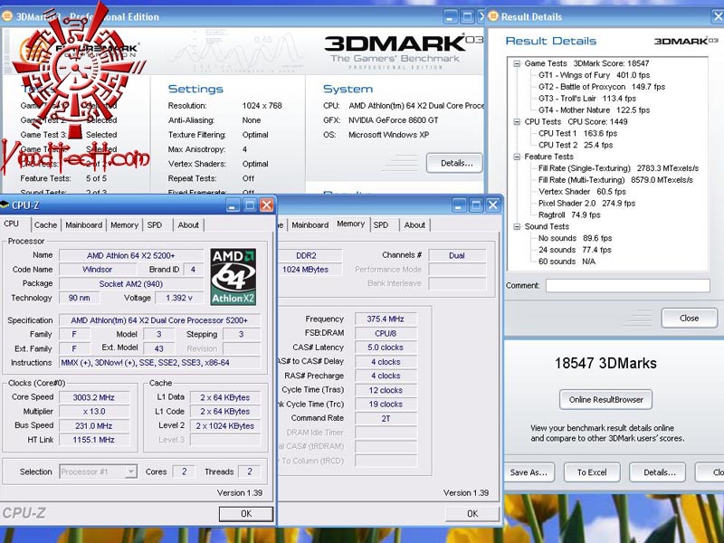Select No sounds result row

[575, 238]
